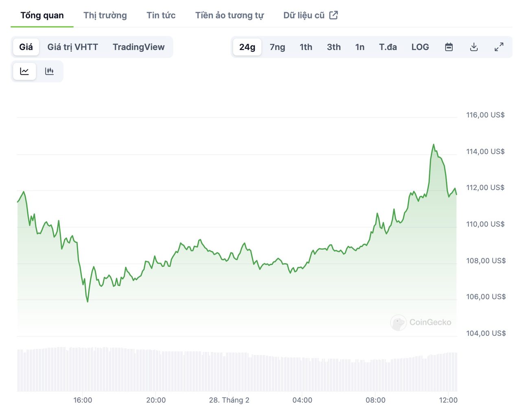Select the 3th time range
This screenshot has height=416, width=521.
click(x=334, y=47)
